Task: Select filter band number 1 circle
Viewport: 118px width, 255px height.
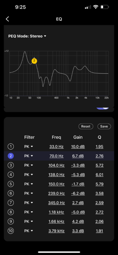Action: 11,147
